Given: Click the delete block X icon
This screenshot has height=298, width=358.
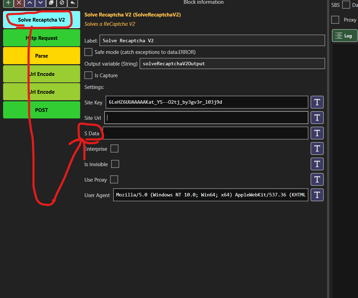Looking at the screenshot, I should pyautogui.click(x=19, y=3).
